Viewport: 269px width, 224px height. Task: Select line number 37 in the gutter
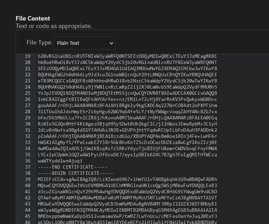tap(28, 167)
